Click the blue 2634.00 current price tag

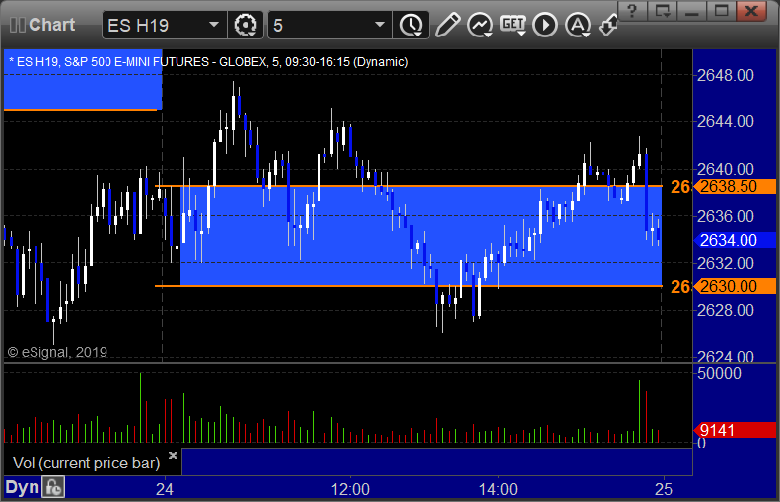[x=736, y=240]
